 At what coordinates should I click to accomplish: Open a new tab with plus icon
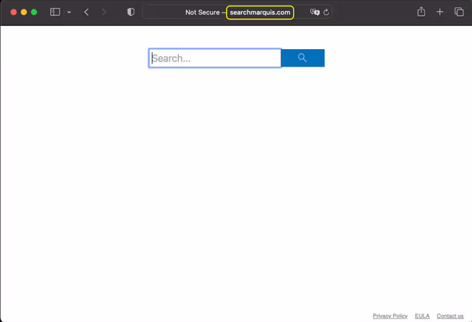click(439, 12)
